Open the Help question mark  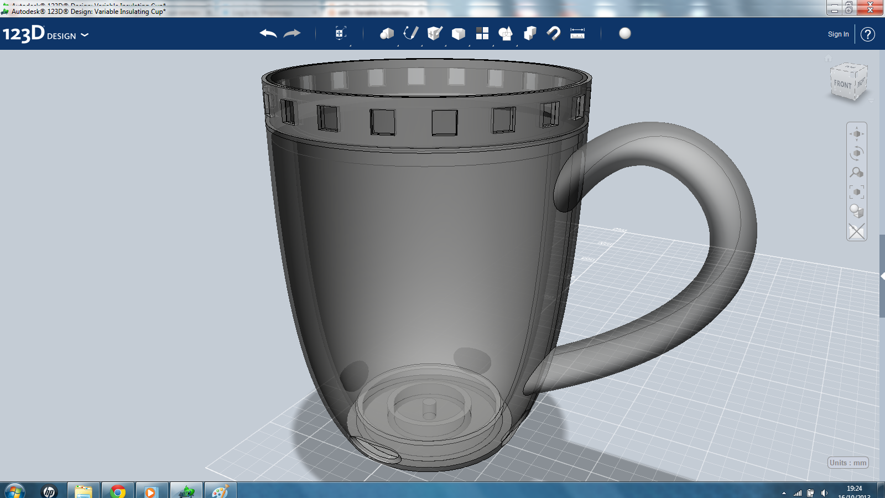point(867,34)
